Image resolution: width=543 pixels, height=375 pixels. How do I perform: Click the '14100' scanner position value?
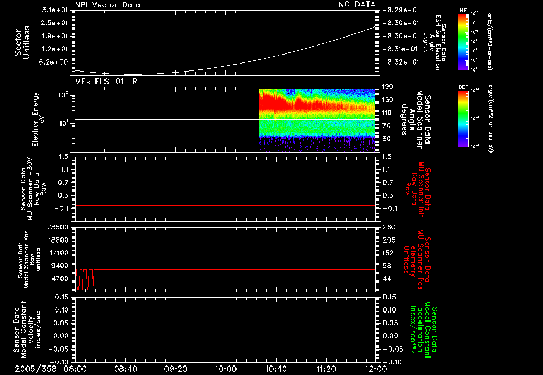[58, 253]
